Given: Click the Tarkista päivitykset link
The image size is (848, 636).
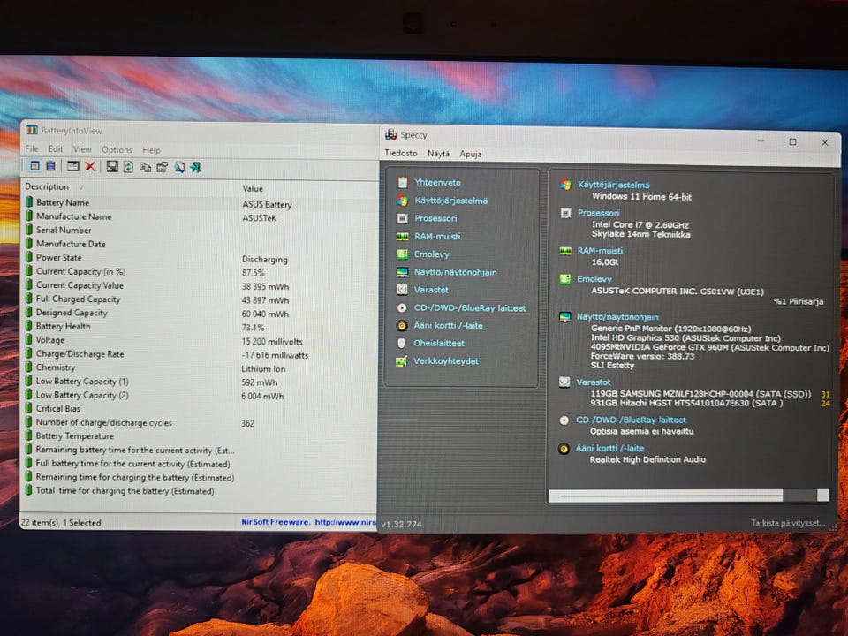Looking at the screenshot, I should pyautogui.click(x=789, y=523).
